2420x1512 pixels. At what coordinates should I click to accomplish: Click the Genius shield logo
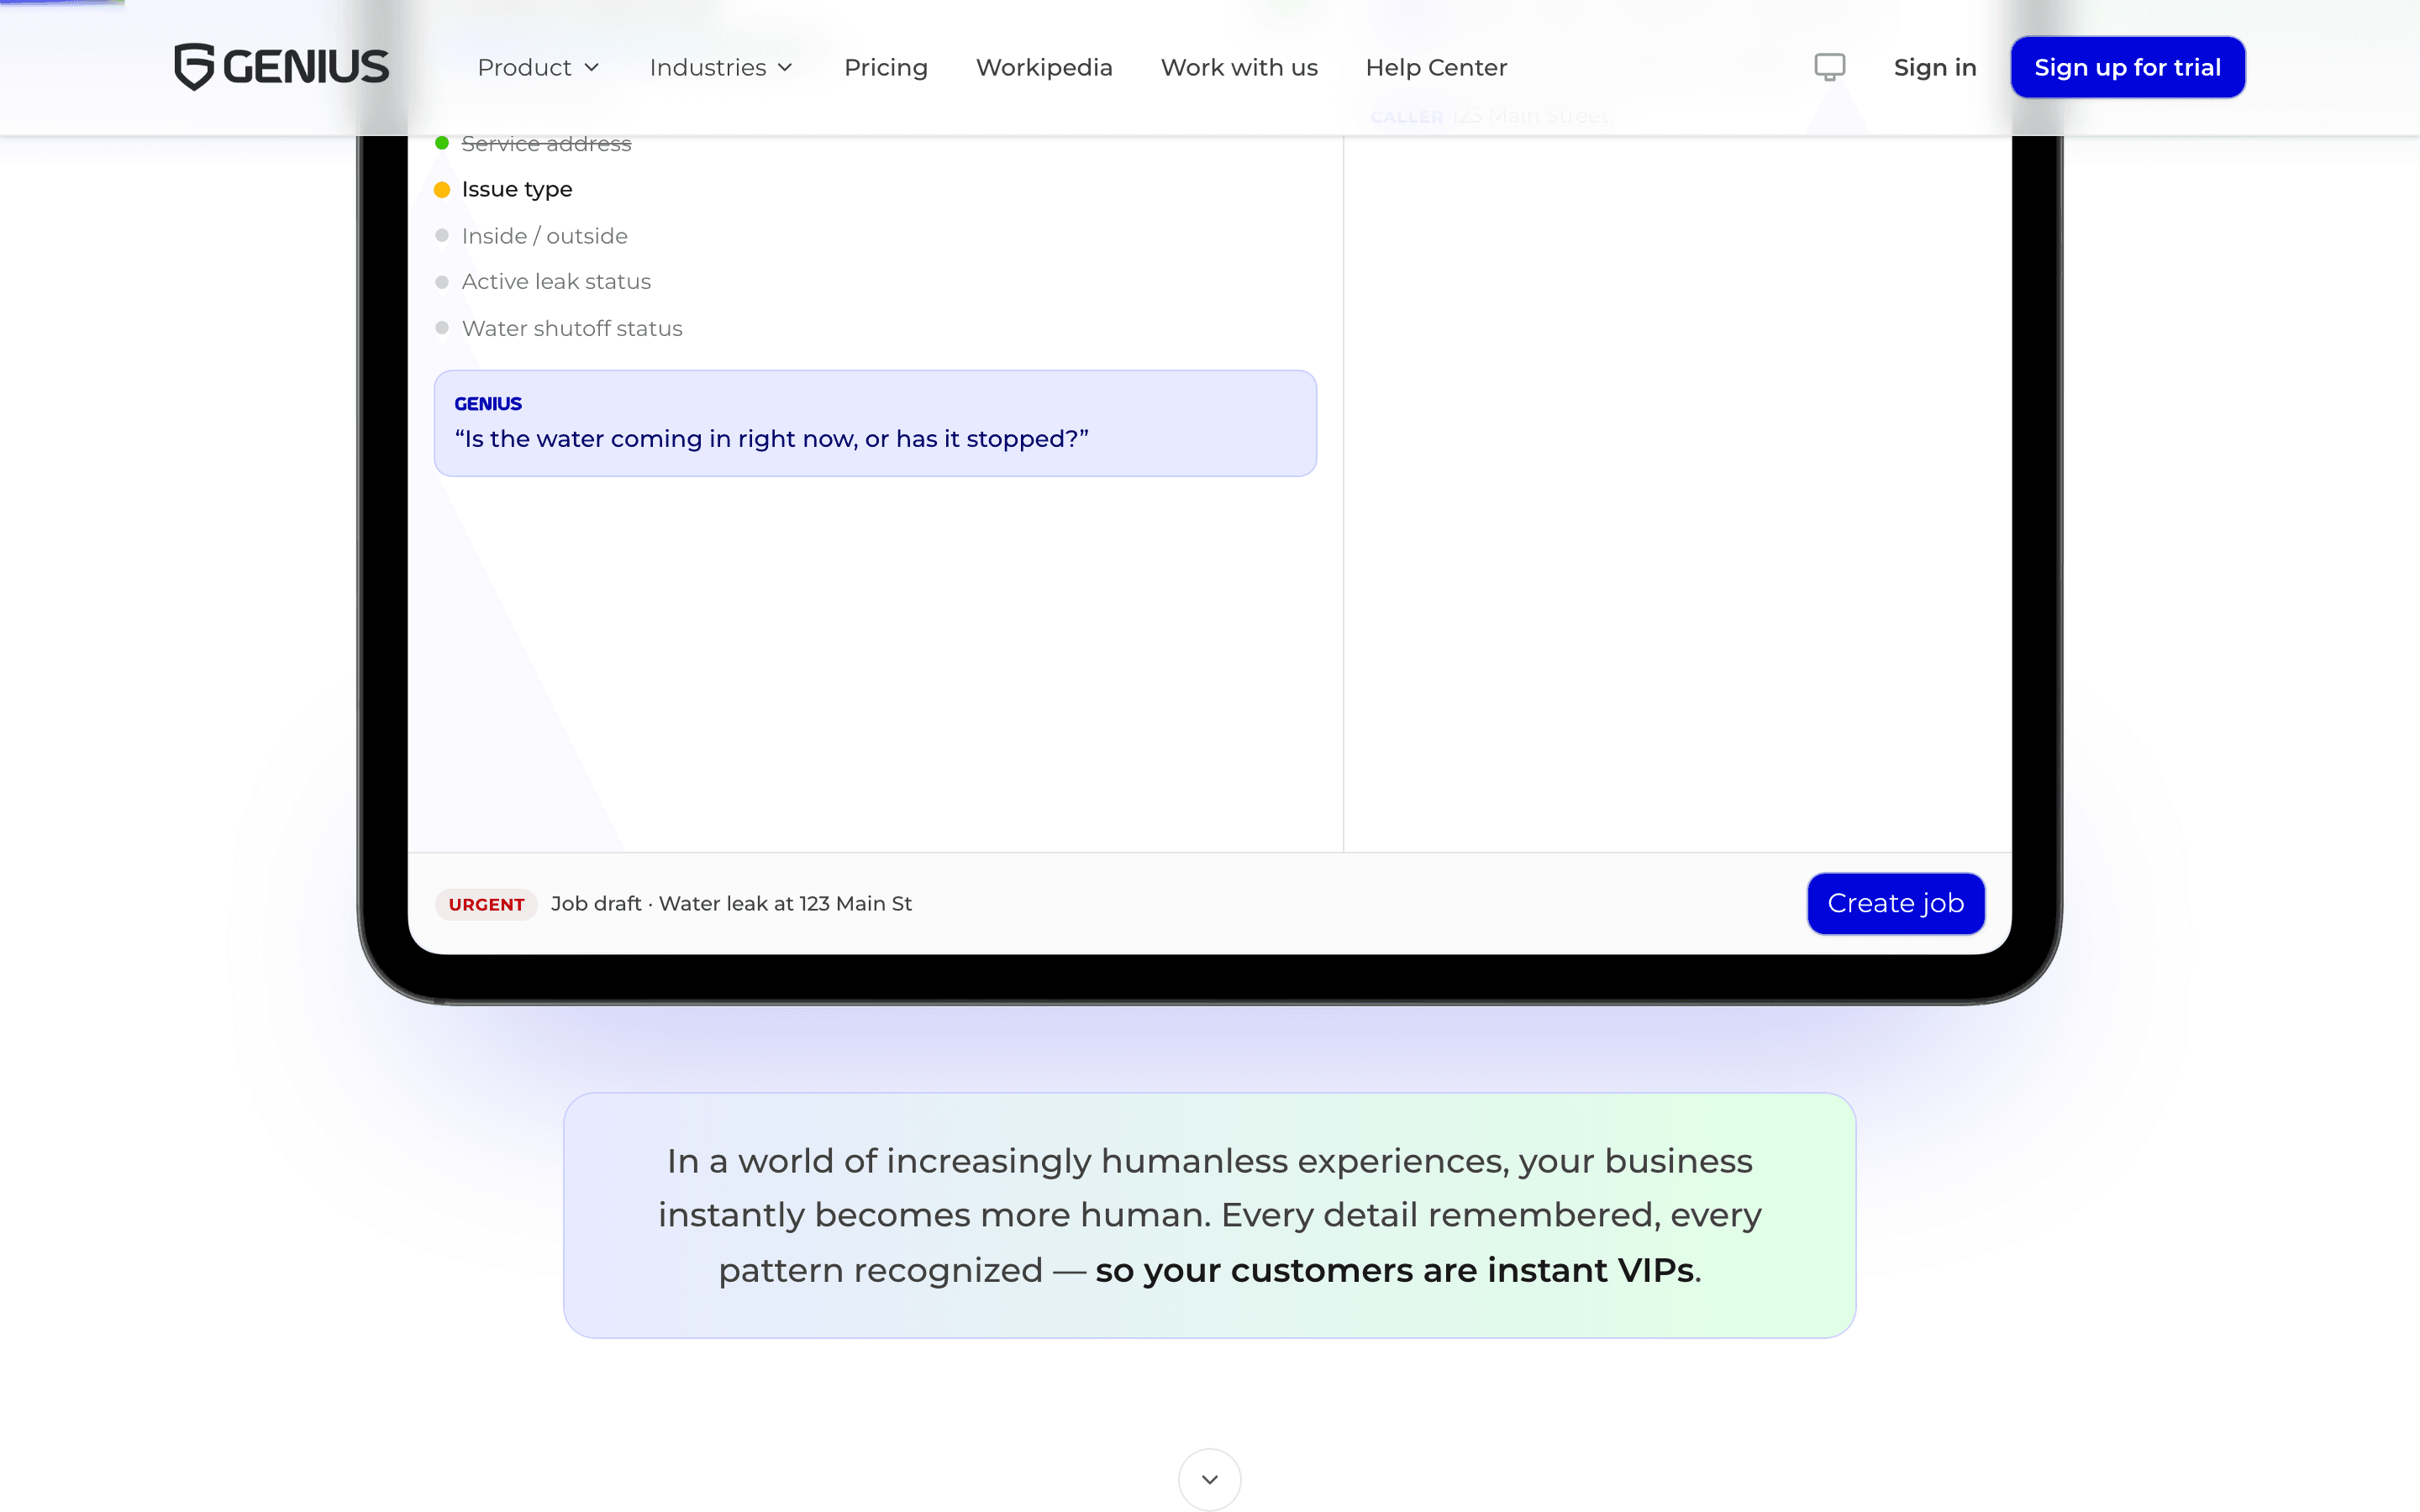(x=193, y=67)
